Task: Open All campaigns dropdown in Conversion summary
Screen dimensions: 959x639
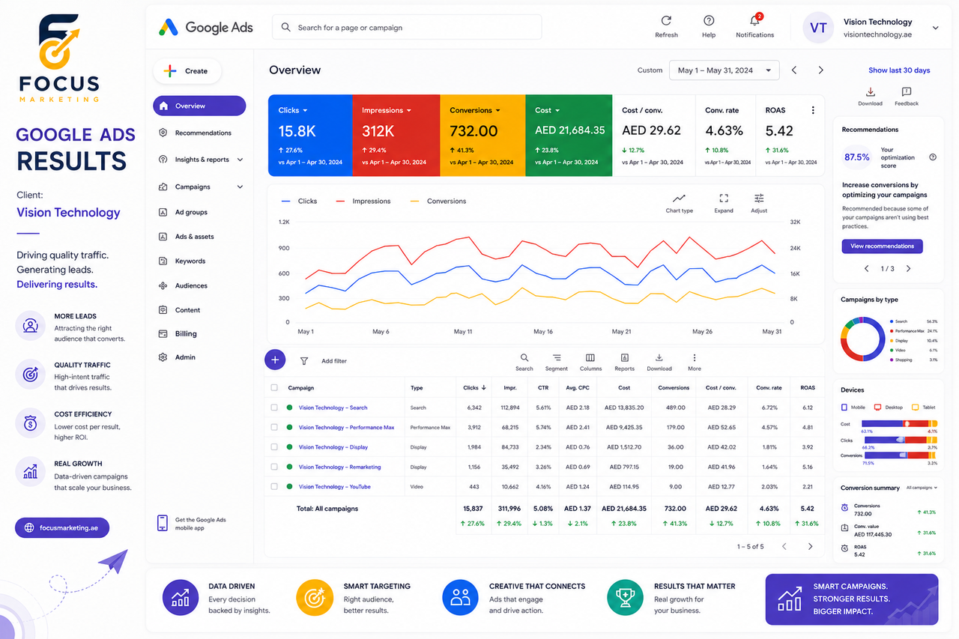Action: 922,488
